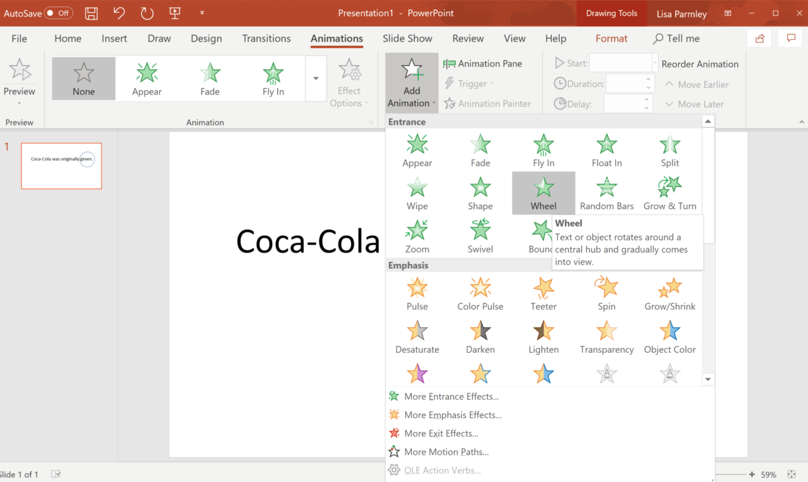Select the Random Bars entrance effect
The width and height of the screenshot is (808, 482).
pyautogui.click(x=607, y=193)
